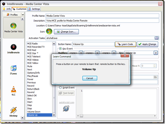Click the Learn Code button
Image resolution: width=165 pixels, height=124 pixels.
pyautogui.click(x=126, y=44)
